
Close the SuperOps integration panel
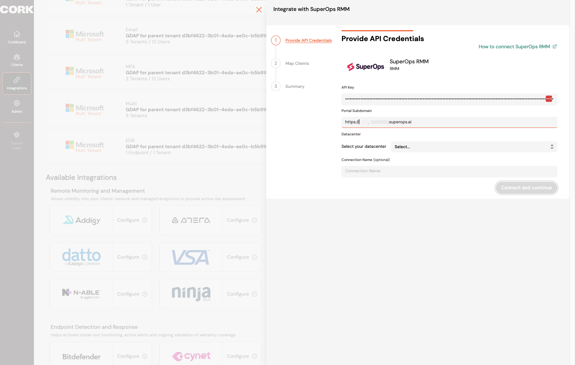(259, 10)
